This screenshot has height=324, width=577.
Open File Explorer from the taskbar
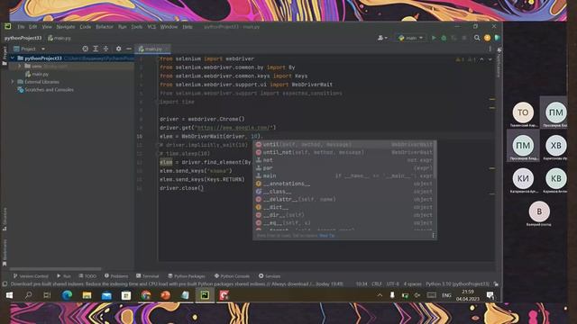coord(87,295)
